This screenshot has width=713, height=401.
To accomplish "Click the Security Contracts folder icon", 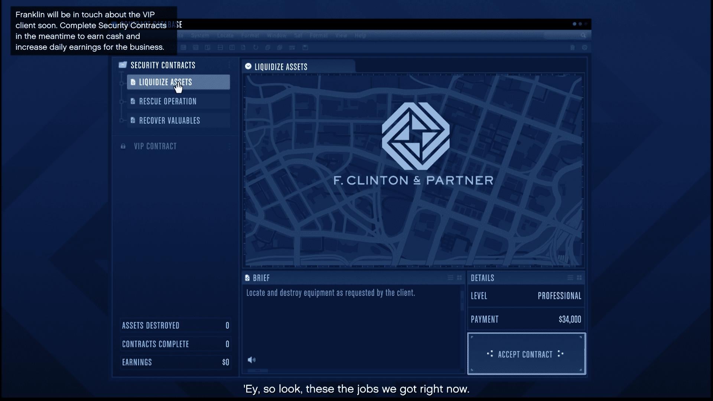I will coord(123,65).
